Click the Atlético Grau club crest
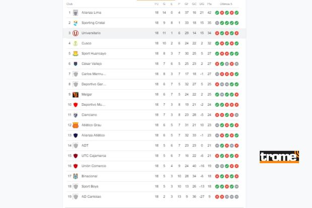Screen dimensions: 312x208 click(x=75, y=125)
